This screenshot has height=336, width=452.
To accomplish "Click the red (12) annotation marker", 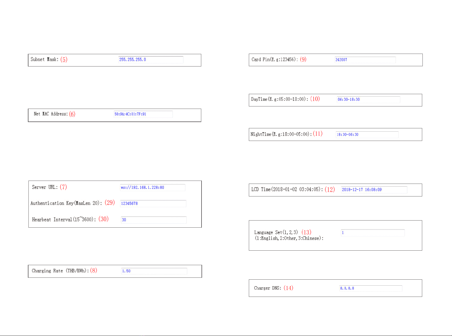I will click(x=330, y=189).
